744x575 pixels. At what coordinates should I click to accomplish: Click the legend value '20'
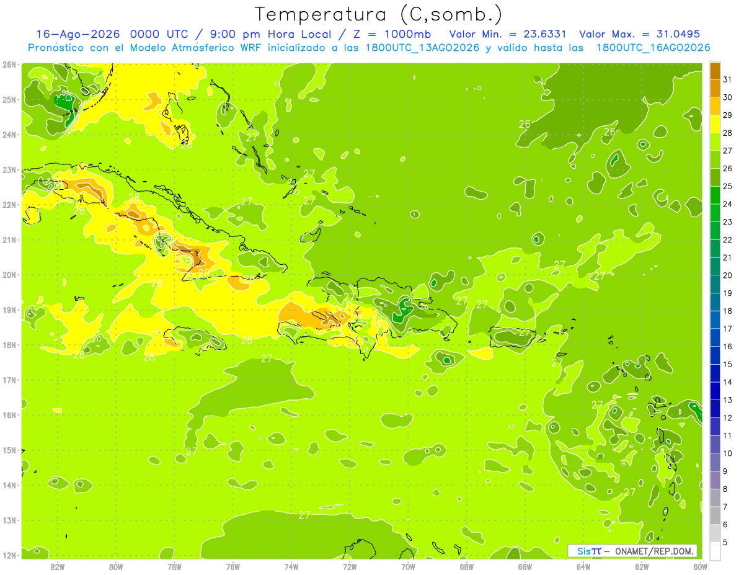(x=728, y=275)
